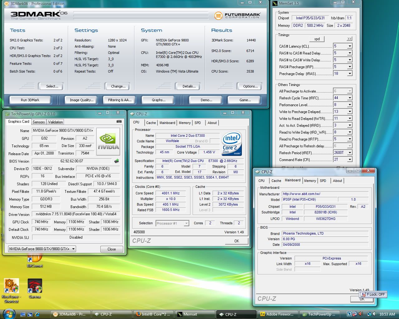Click the Show Desktop quick launch icon
This screenshot has width=399, height=319.
point(23,314)
